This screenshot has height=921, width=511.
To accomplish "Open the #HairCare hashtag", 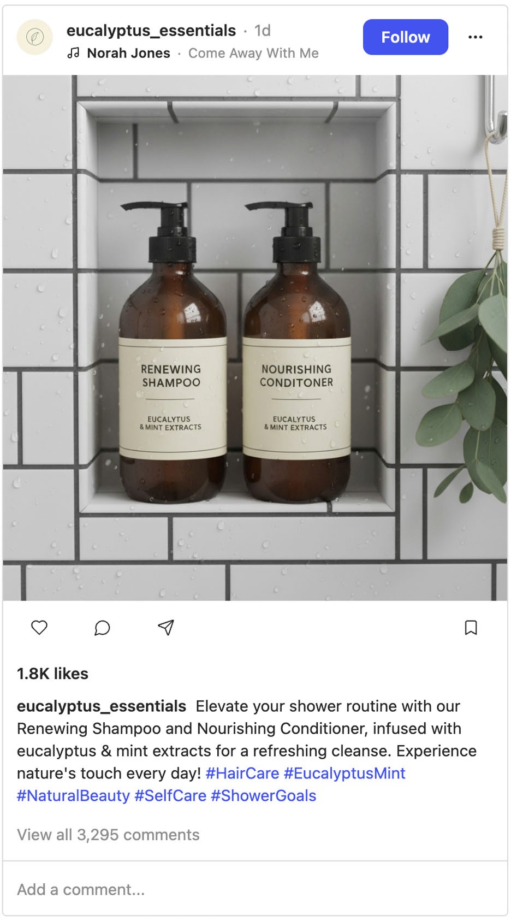I will click(242, 773).
